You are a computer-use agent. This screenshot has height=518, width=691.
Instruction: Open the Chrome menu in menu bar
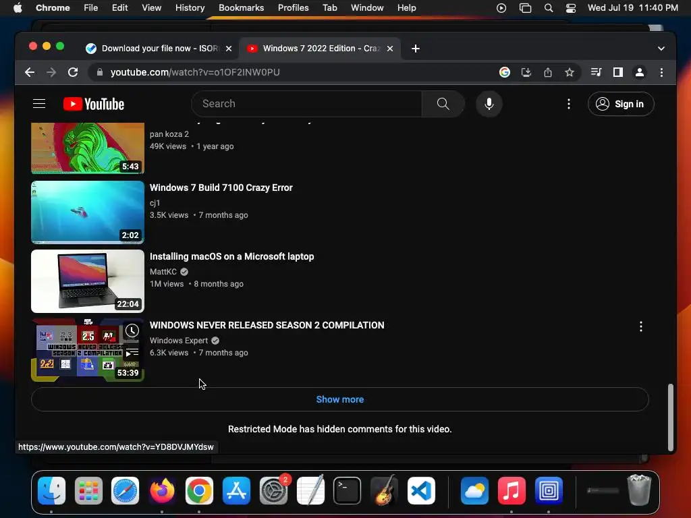pos(53,8)
